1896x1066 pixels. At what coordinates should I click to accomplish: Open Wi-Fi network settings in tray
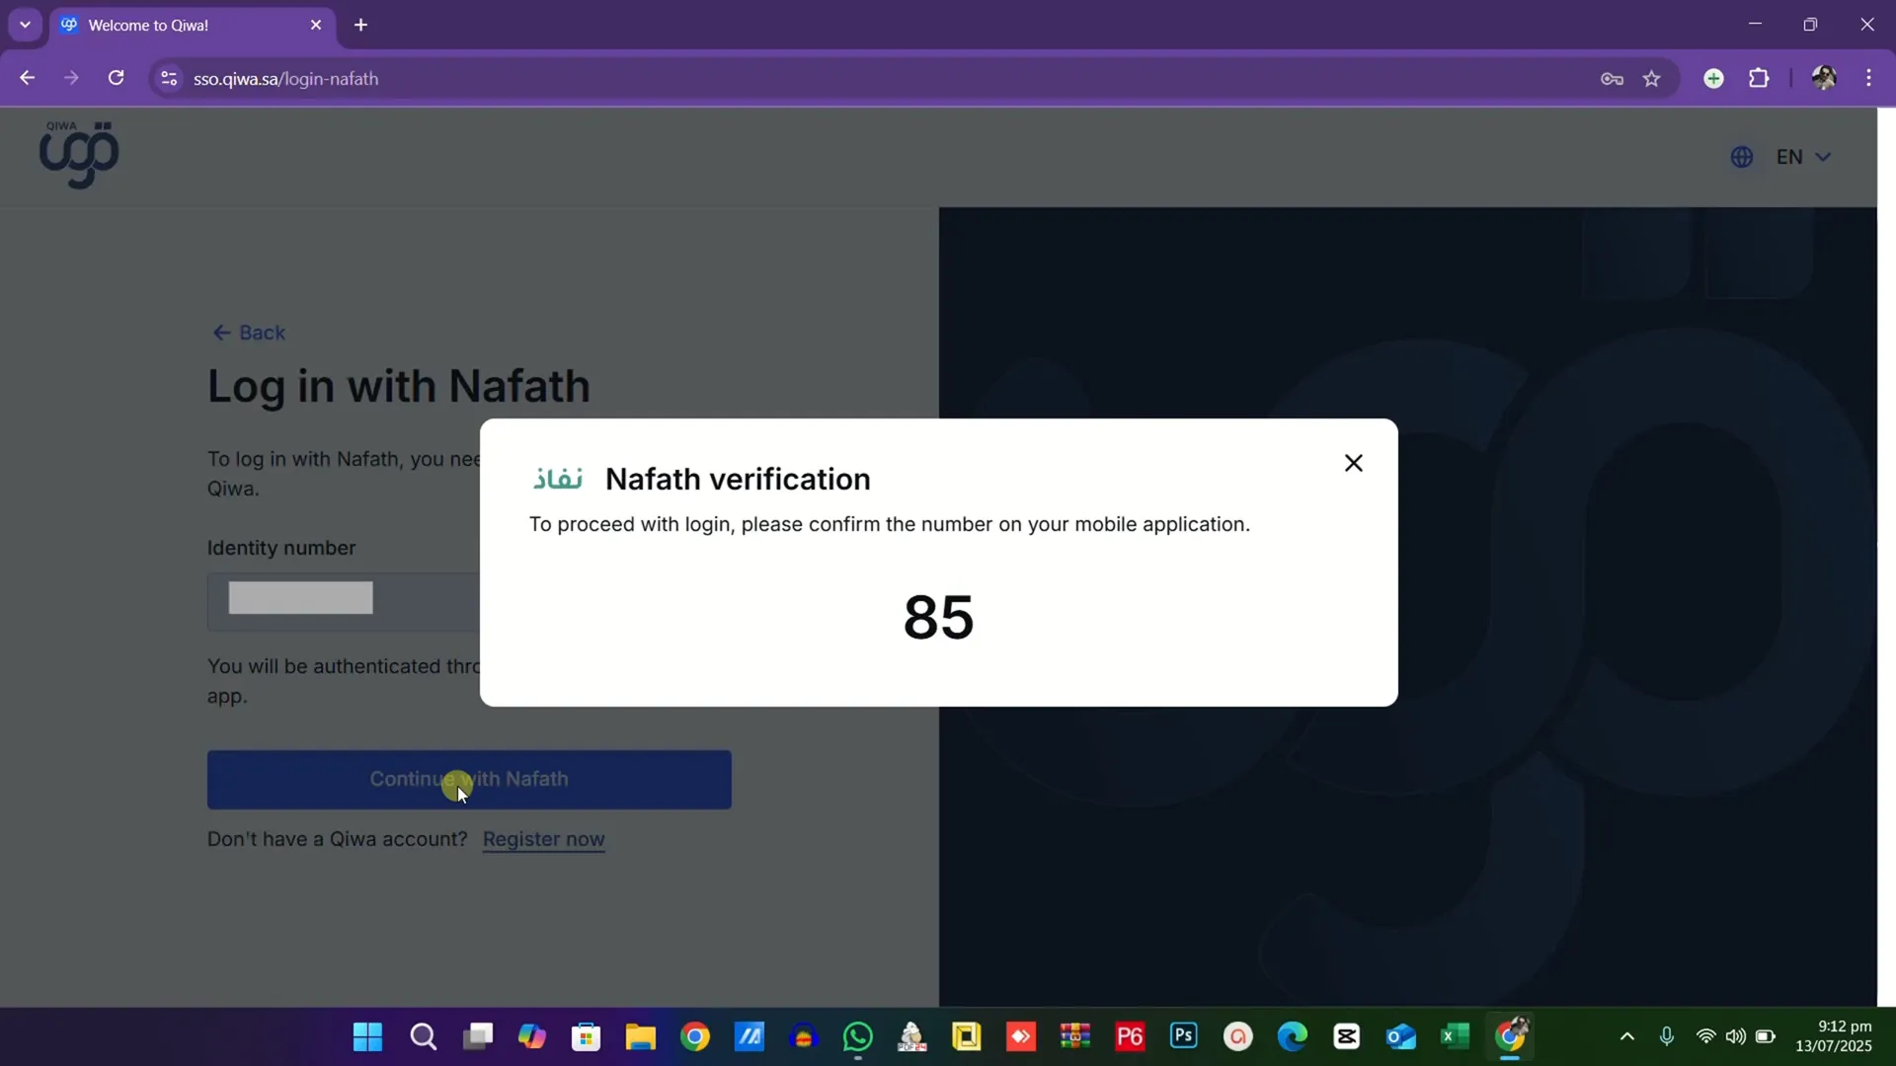1705,1036
